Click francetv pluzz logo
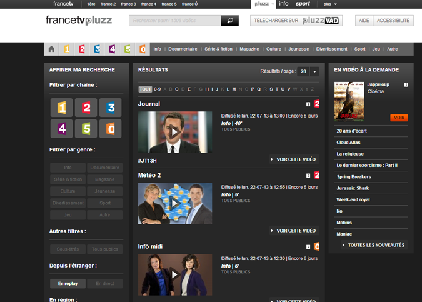The width and height of the screenshot is (422, 302). tap(79, 20)
